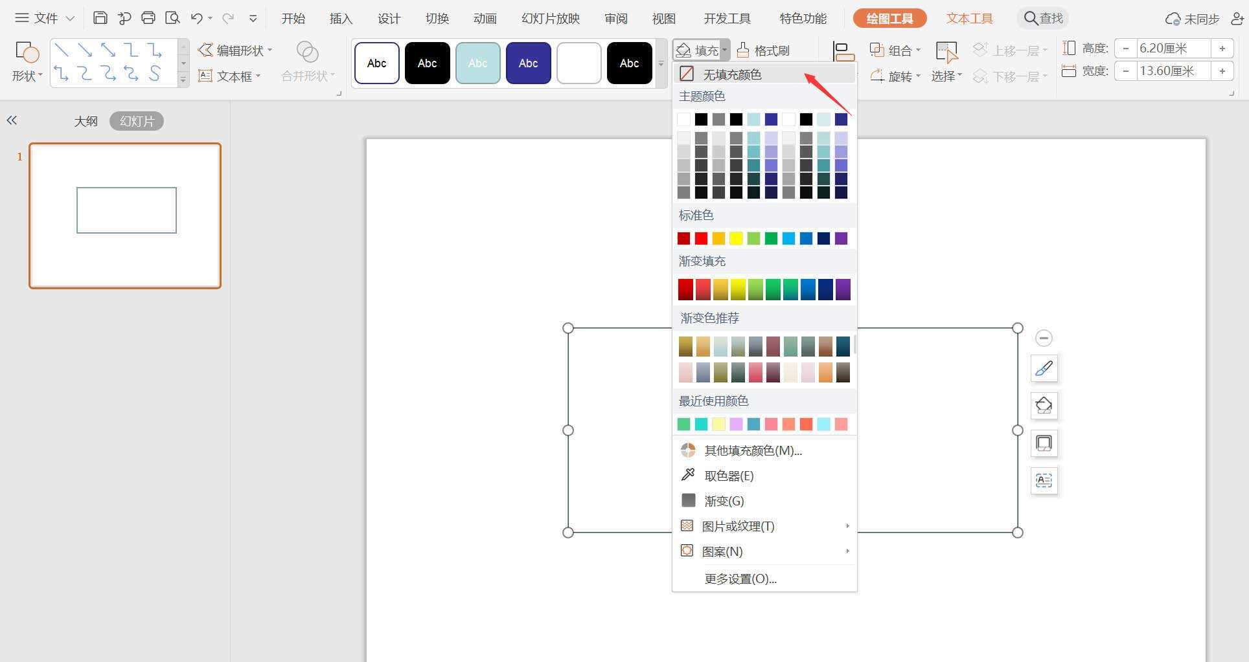Viewport: 1249px width, 662px height.
Task: Select the Slides (幻灯片) view toggle
Action: (137, 121)
